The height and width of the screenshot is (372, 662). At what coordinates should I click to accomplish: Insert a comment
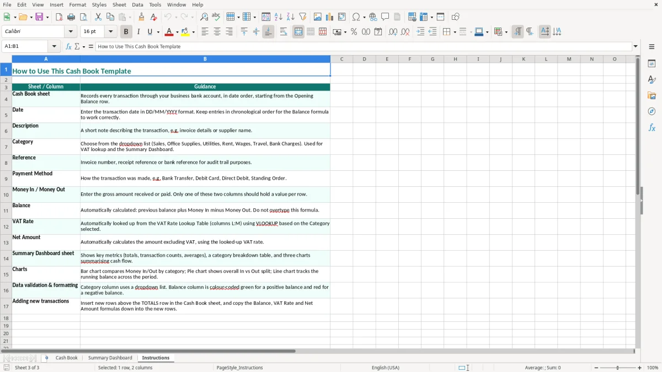tap(385, 17)
